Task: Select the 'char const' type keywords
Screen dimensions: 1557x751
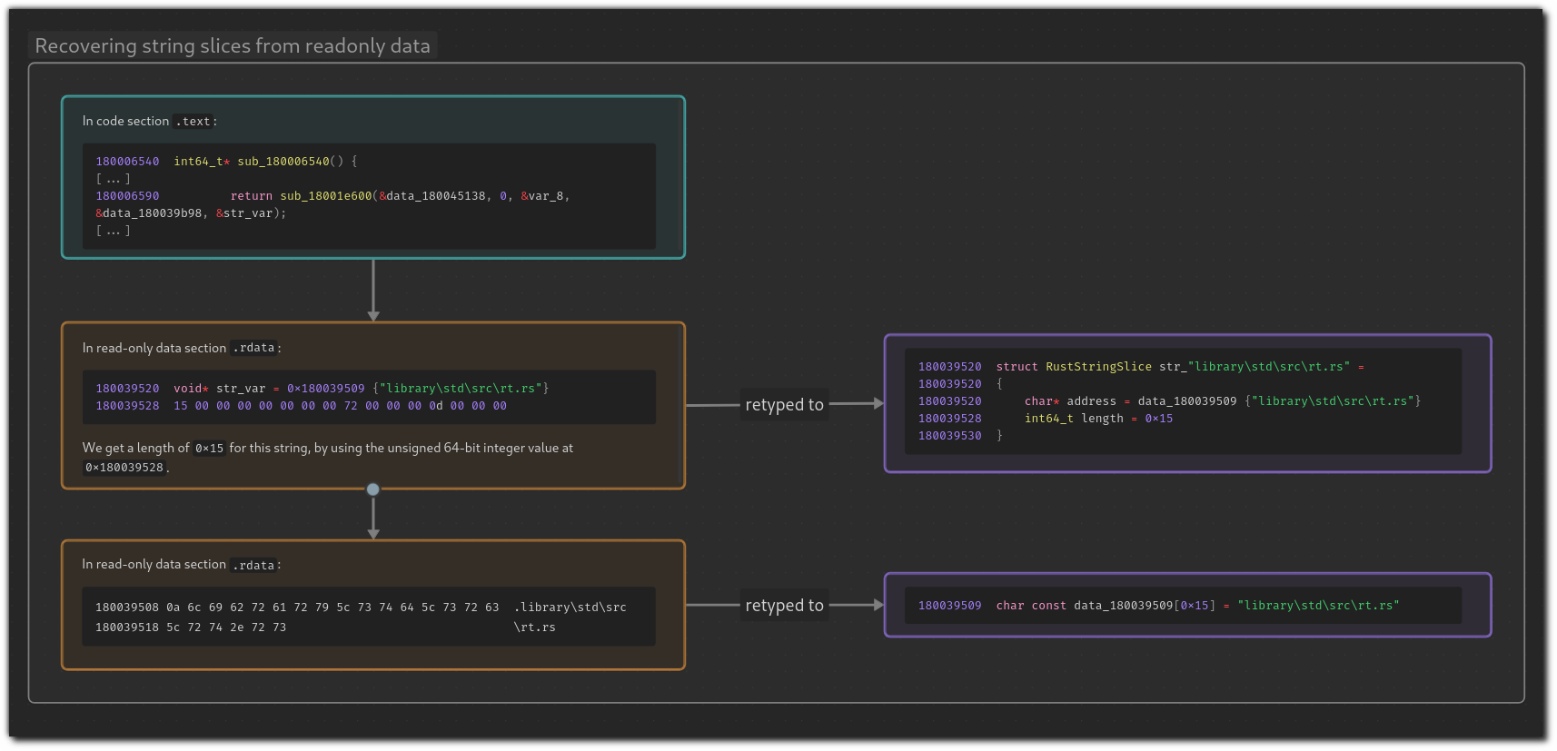Action: [x=1031, y=606]
